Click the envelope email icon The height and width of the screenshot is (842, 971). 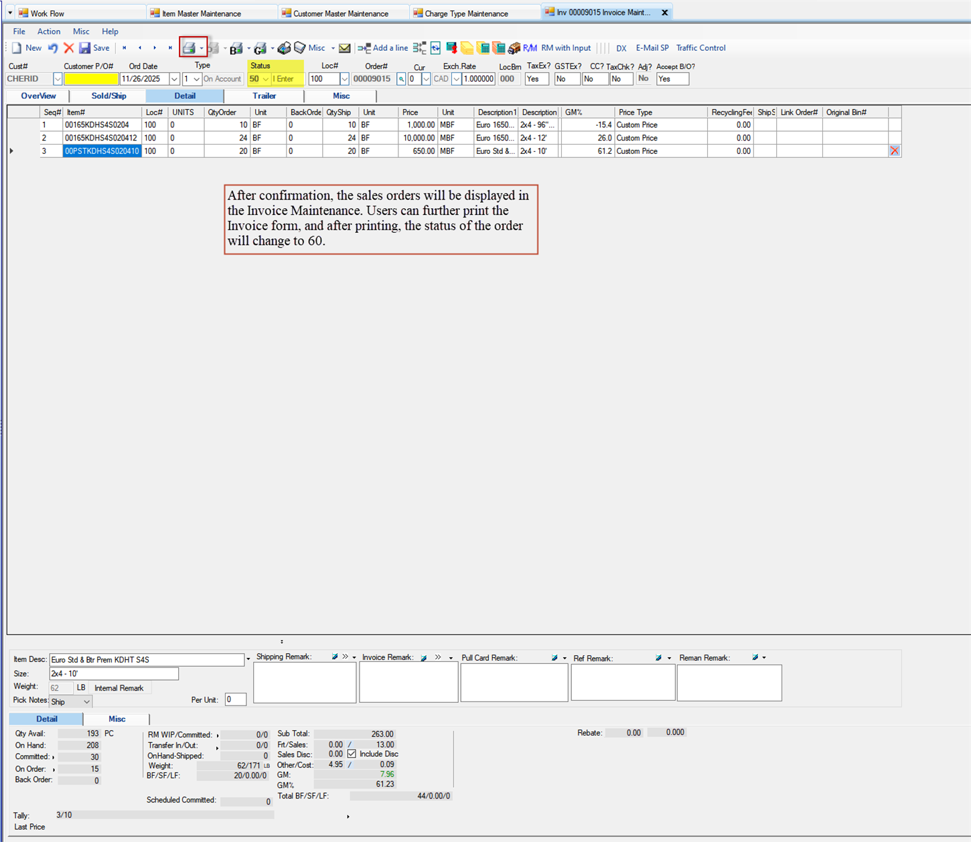[344, 48]
